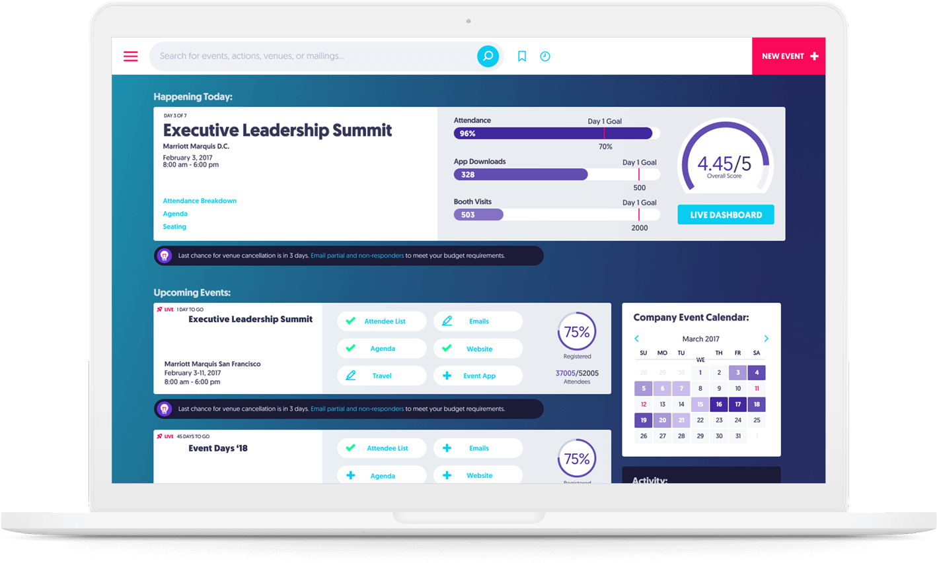937x563 pixels.
Task: Open the clock history icon
Action: pyautogui.click(x=545, y=56)
